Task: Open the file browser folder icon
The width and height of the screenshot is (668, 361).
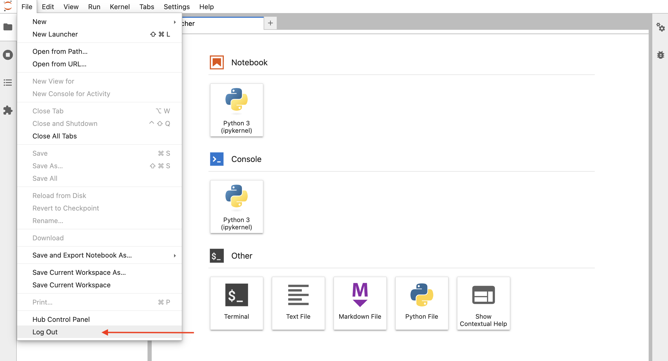Action: (x=8, y=27)
